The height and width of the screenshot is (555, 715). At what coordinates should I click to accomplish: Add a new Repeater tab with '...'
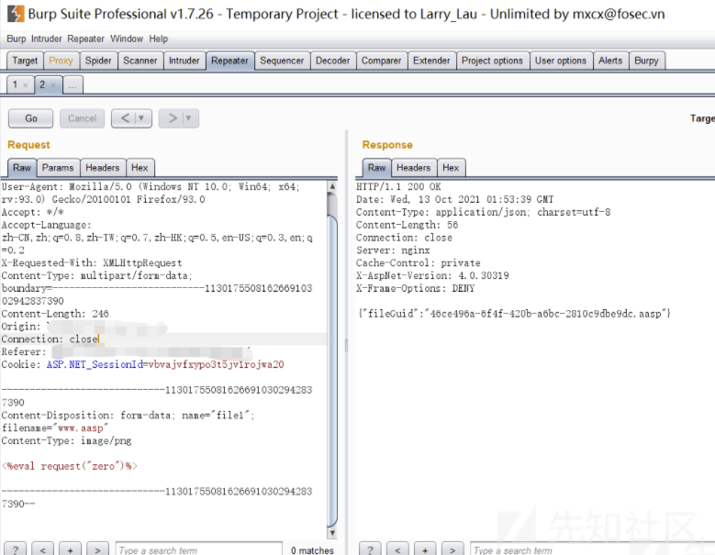73,84
